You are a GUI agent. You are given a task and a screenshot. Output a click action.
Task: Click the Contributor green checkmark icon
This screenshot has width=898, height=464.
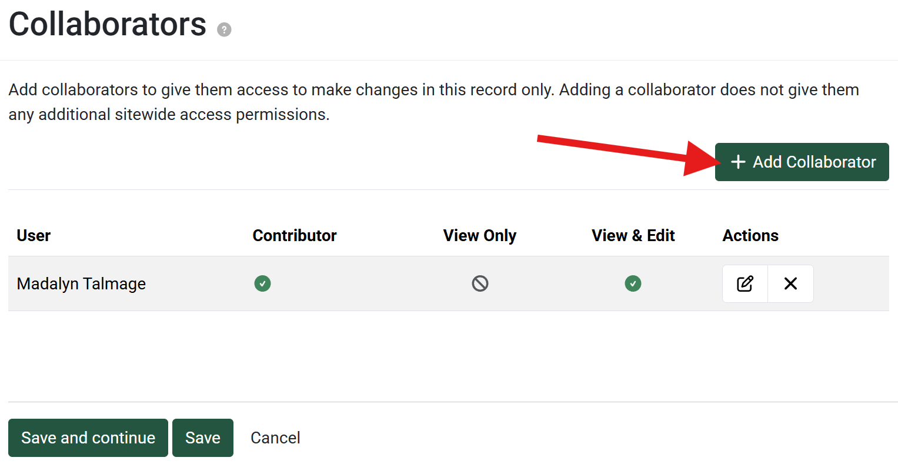(x=262, y=283)
